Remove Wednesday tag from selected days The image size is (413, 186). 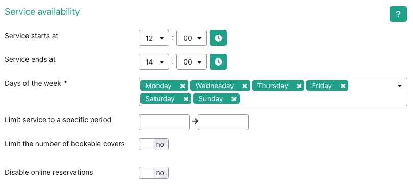click(x=245, y=86)
